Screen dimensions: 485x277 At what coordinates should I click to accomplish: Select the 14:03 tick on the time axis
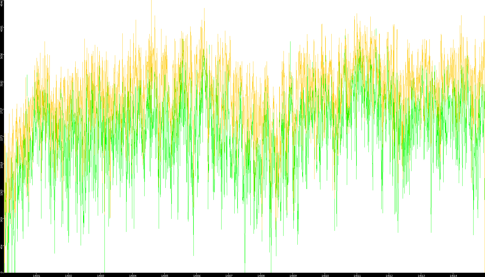click(100, 276)
